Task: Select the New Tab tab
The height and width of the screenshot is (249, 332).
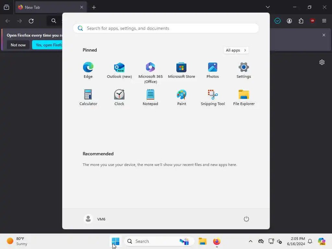Action: coord(51,7)
